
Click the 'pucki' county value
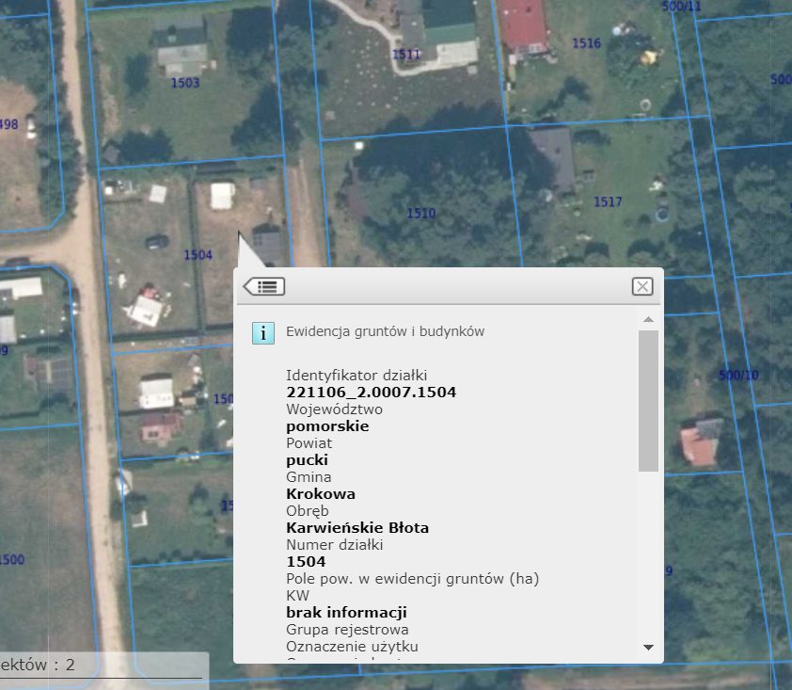click(307, 460)
